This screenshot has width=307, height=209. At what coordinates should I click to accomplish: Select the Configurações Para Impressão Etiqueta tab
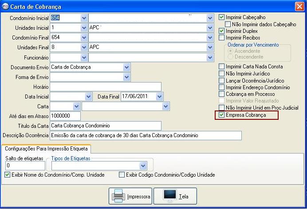pyautogui.click(x=46, y=148)
